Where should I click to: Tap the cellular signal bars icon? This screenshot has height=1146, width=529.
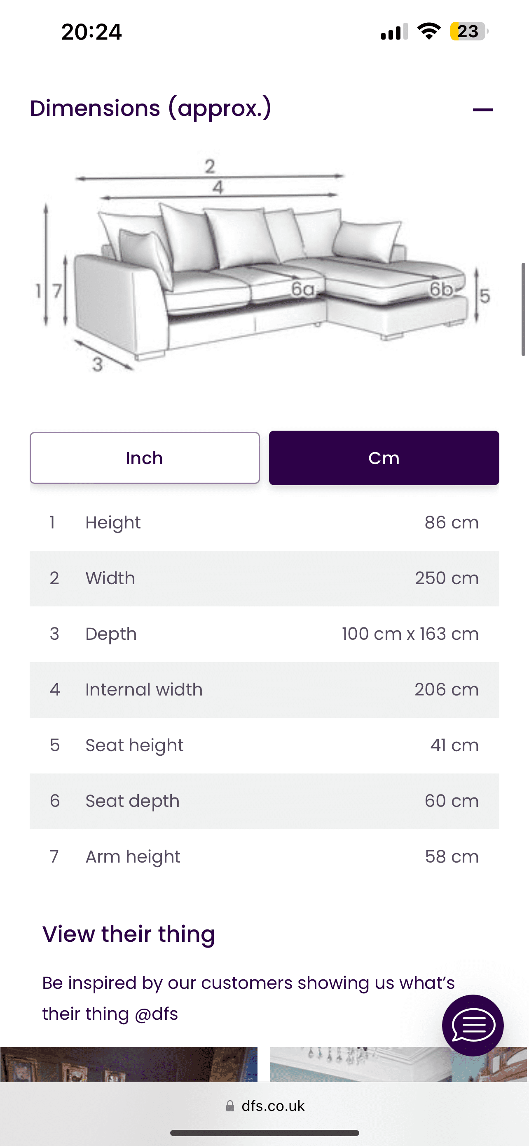point(394,32)
